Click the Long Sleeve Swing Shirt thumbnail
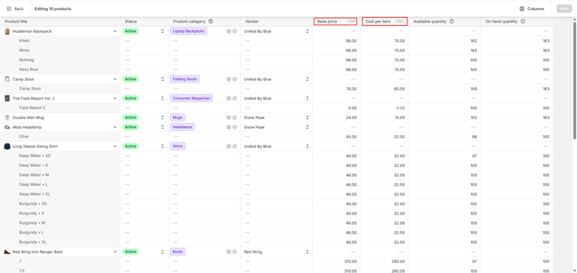 pos(7,146)
